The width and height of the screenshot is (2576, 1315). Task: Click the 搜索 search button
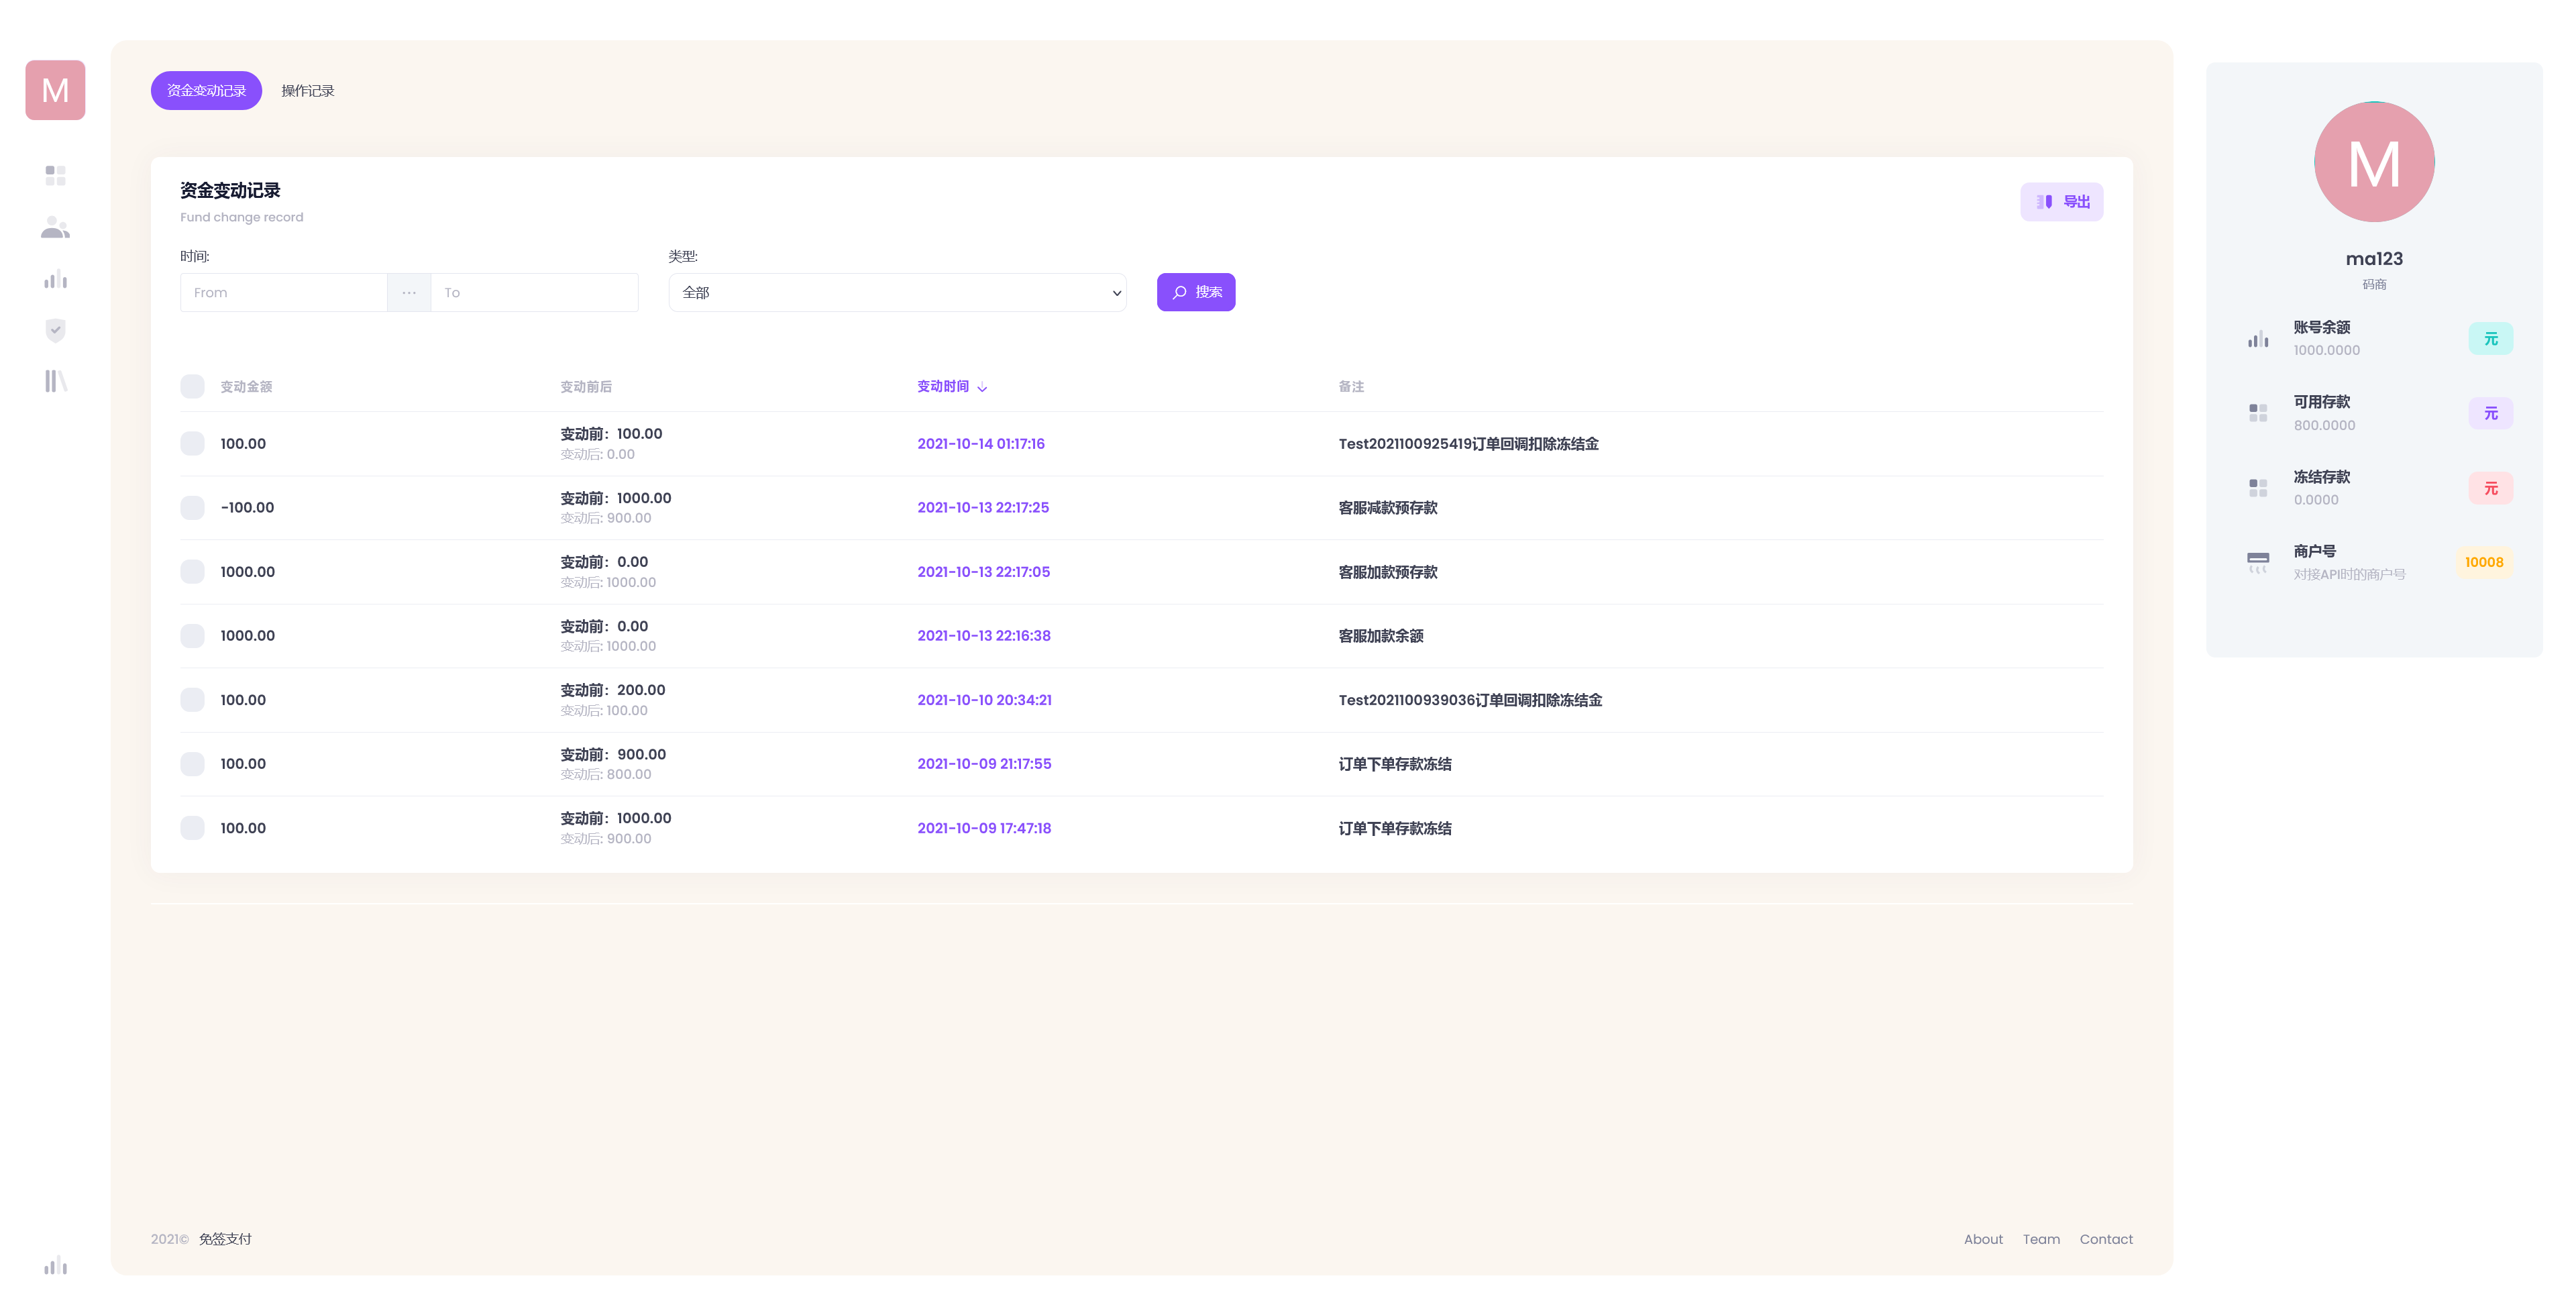pos(1196,292)
